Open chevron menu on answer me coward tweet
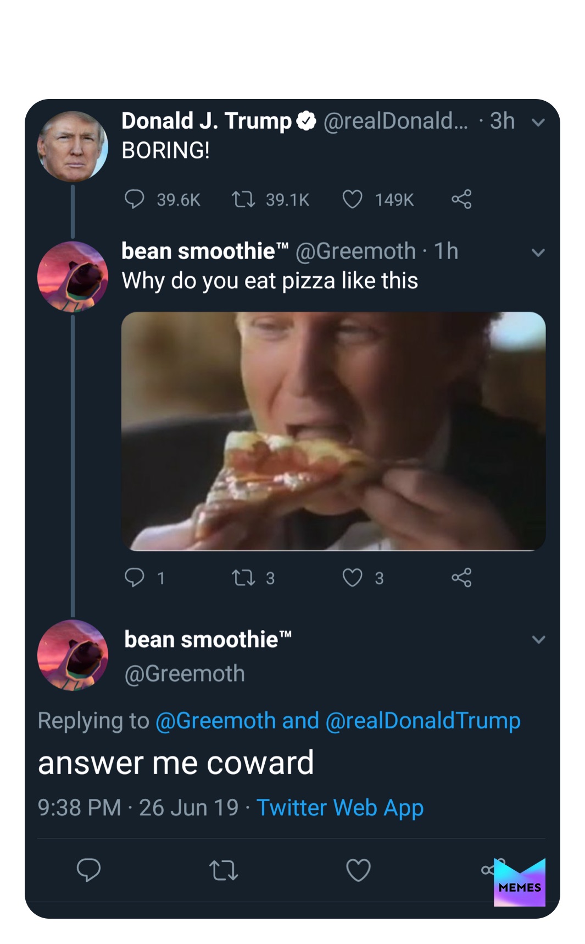This screenshot has width=585, height=944. point(538,639)
